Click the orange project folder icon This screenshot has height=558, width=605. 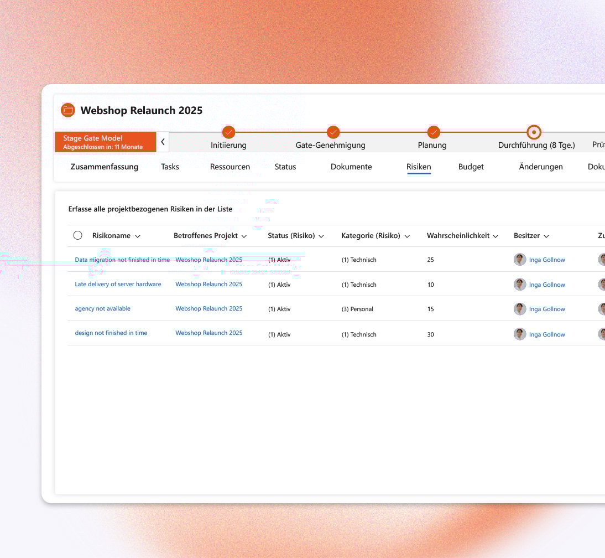pyautogui.click(x=68, y=110)
